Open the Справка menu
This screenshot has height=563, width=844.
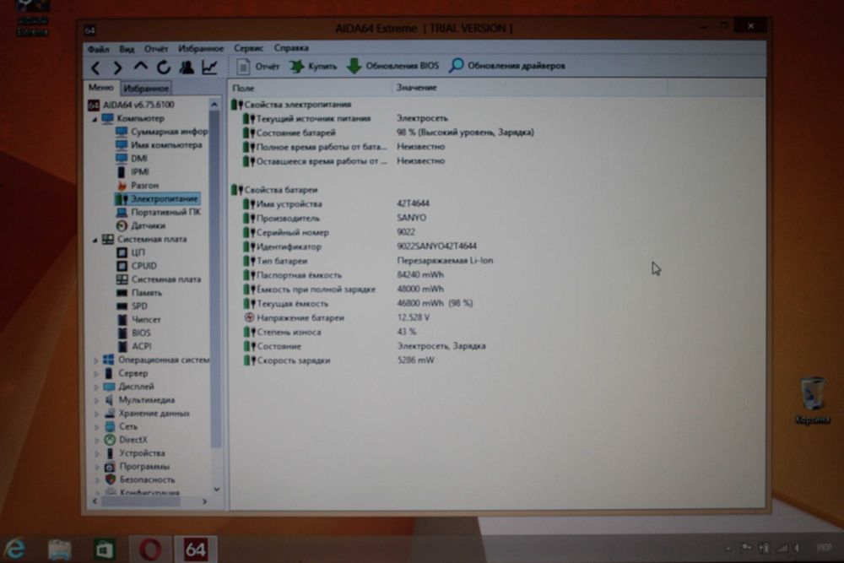coord(291,48)
